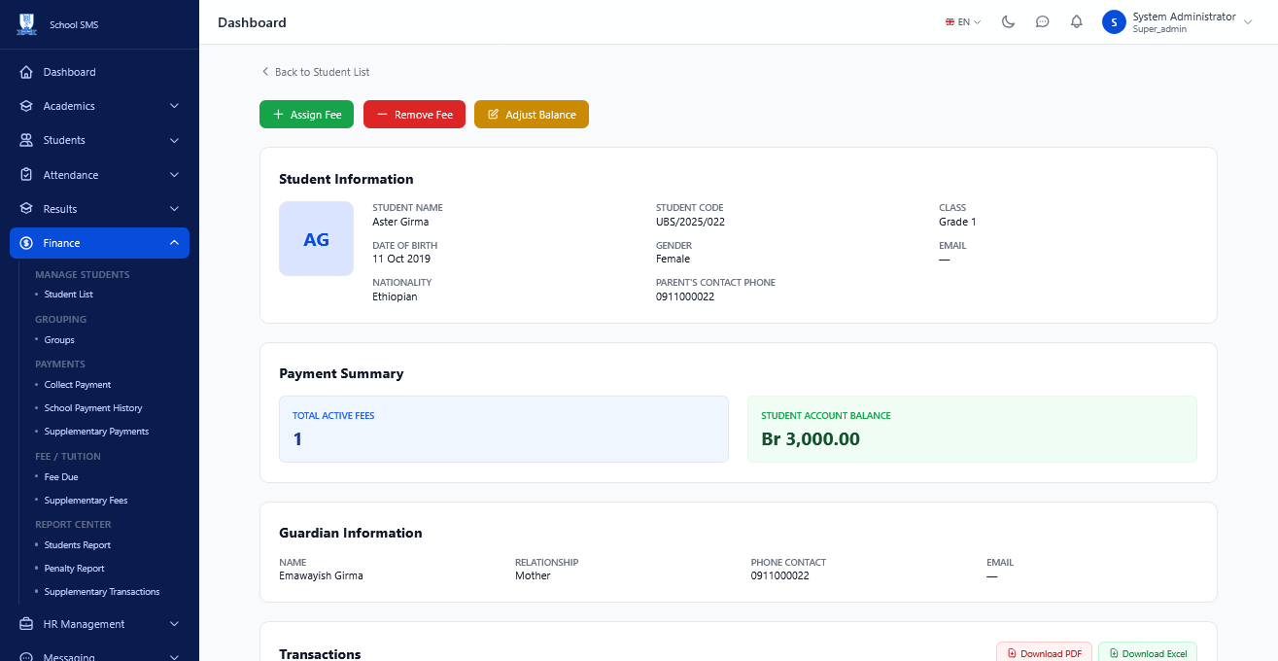Open Student List under Manage Students
The height and width of the screenshot is (661, 1278).
(68, 295)
